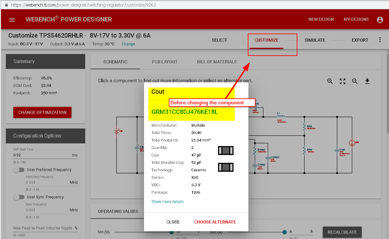Go to the EXPORT step
This screenshot has height=239, width=389.
pyautogui.click(x=360, y=40)
